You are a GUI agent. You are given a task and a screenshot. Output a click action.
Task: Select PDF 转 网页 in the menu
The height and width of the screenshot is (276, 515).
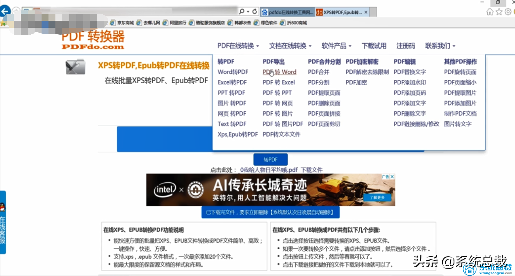[x=278, y=103]
